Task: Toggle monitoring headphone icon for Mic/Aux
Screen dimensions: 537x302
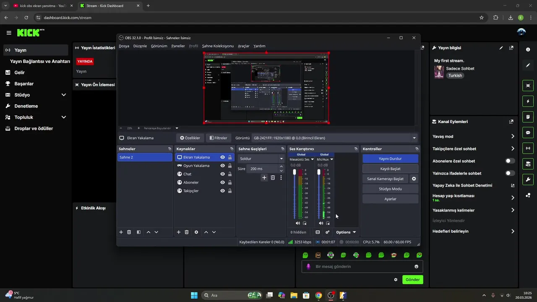Action: pos(328,223)
